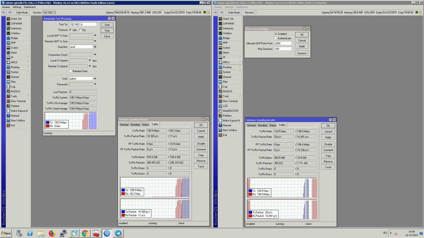Open Session menu in left WinBox
This screenshot has height=238, width=424.
[6, 7]
